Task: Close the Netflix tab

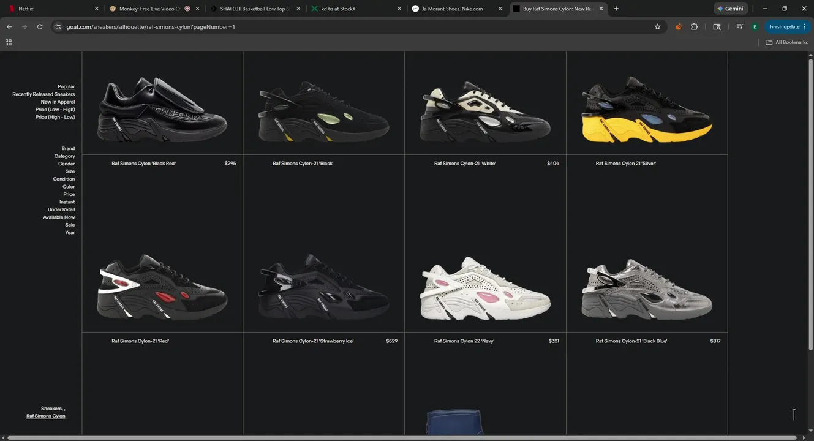Action: tap(96, 9)
